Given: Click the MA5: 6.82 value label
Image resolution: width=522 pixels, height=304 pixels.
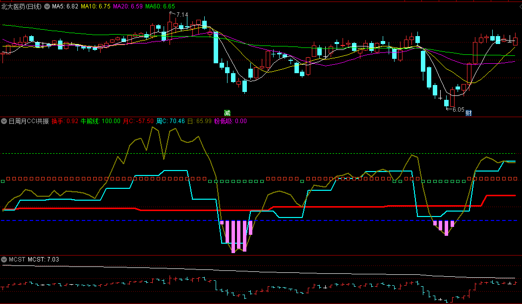Looking at the screenshot, I should pos(65,6).
